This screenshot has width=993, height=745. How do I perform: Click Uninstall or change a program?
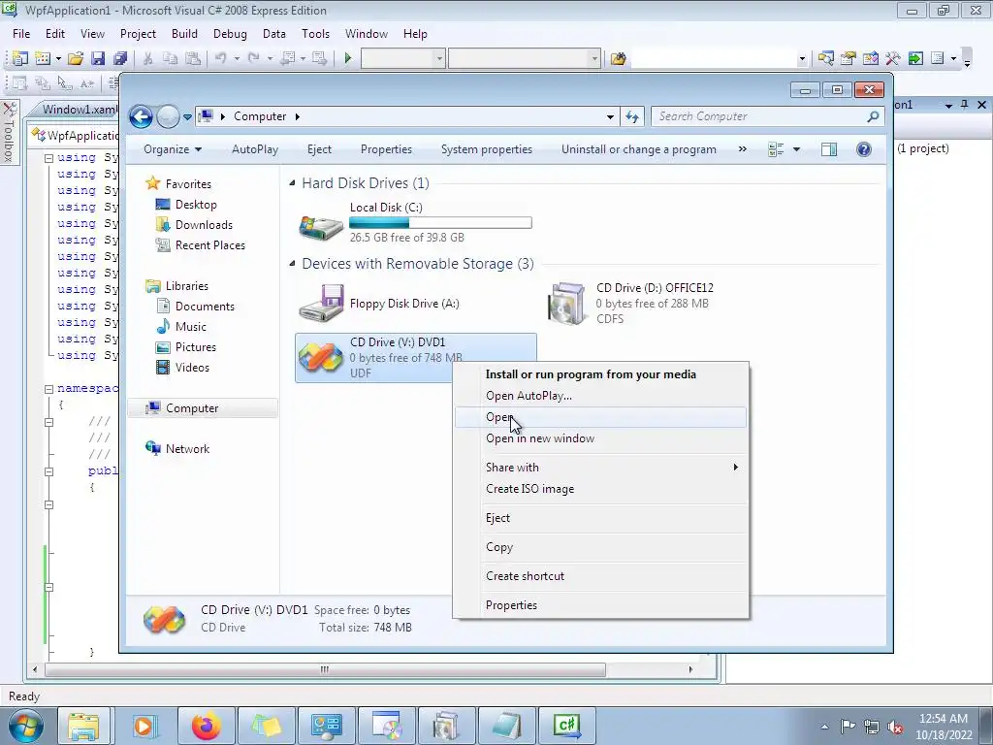pyautogui.click(x=639, y=149)
